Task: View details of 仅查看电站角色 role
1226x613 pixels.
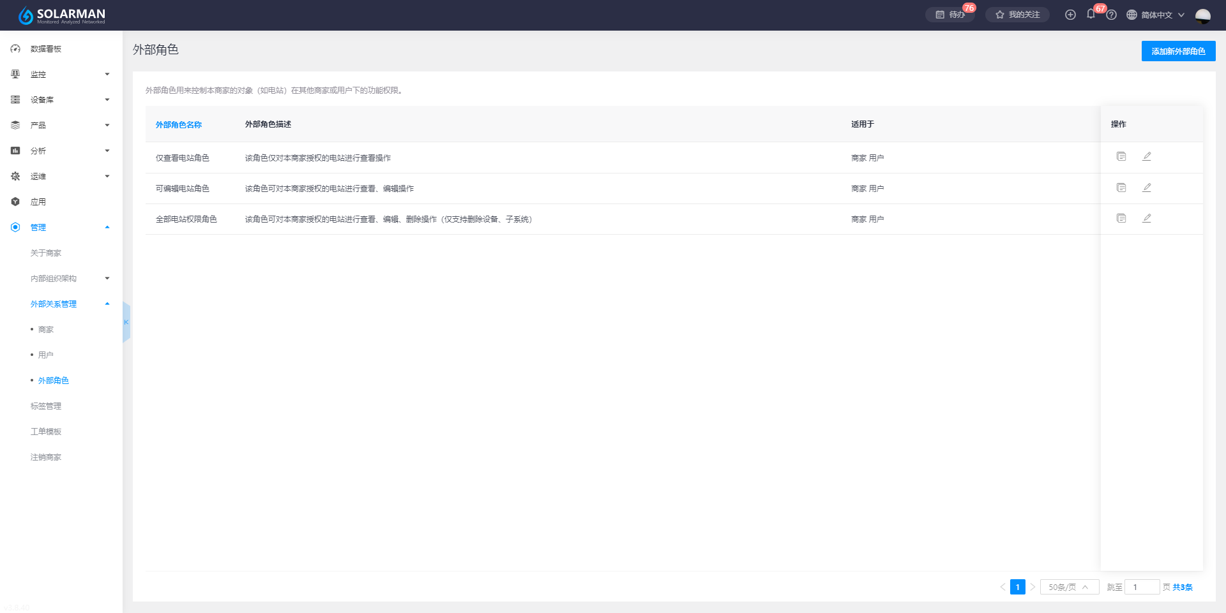Action: click(x=1121, y=156)
